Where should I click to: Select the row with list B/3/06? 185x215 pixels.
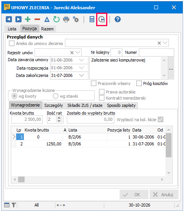88,144
